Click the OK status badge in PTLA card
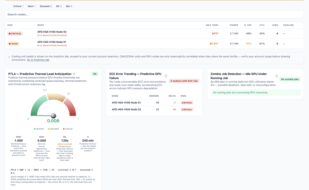 95,74
